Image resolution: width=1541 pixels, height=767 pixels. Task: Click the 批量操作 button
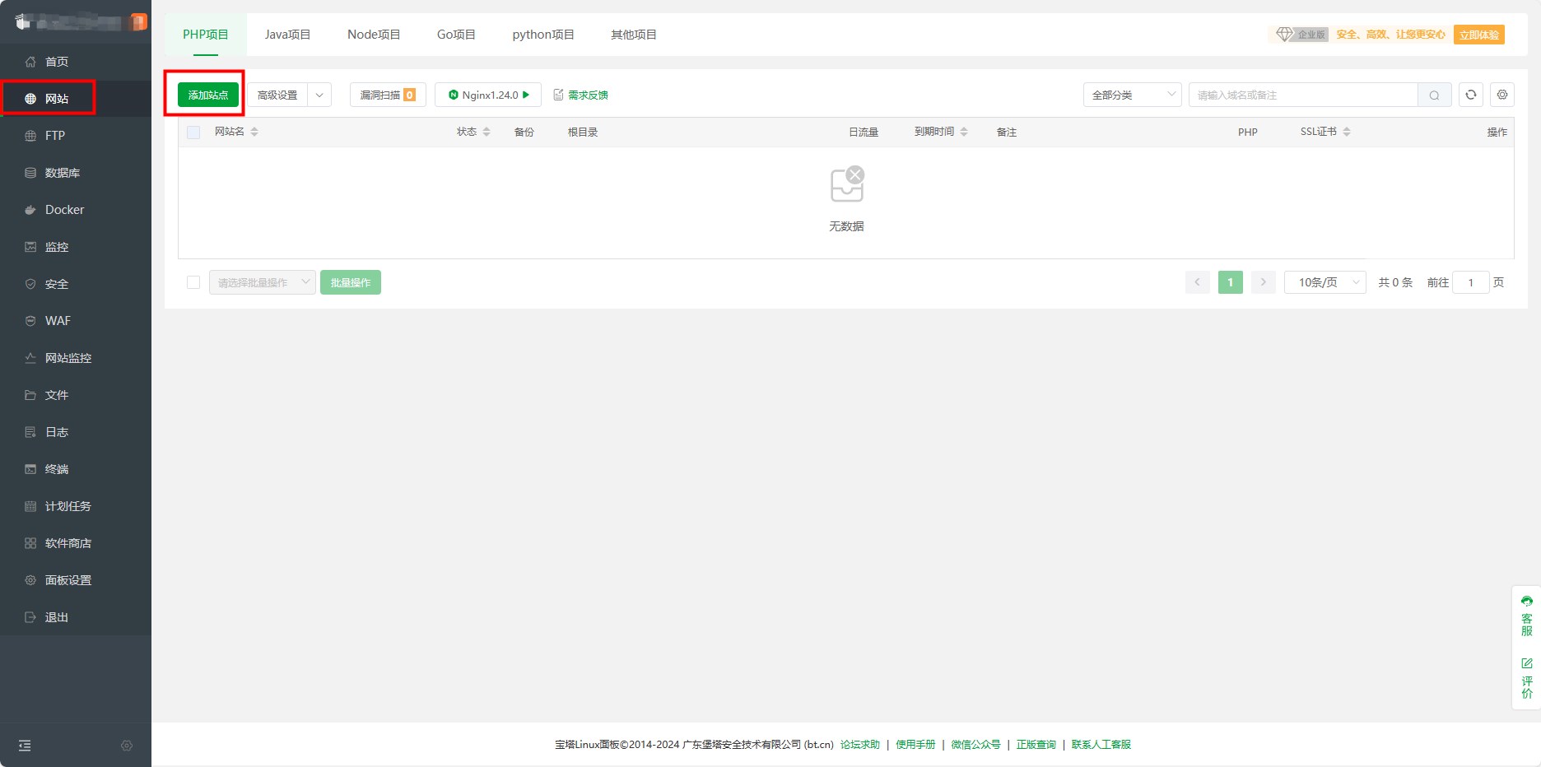click(351, 282)
